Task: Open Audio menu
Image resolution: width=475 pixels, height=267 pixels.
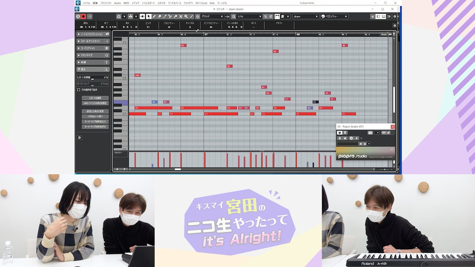Action: [x=118, y=3]
